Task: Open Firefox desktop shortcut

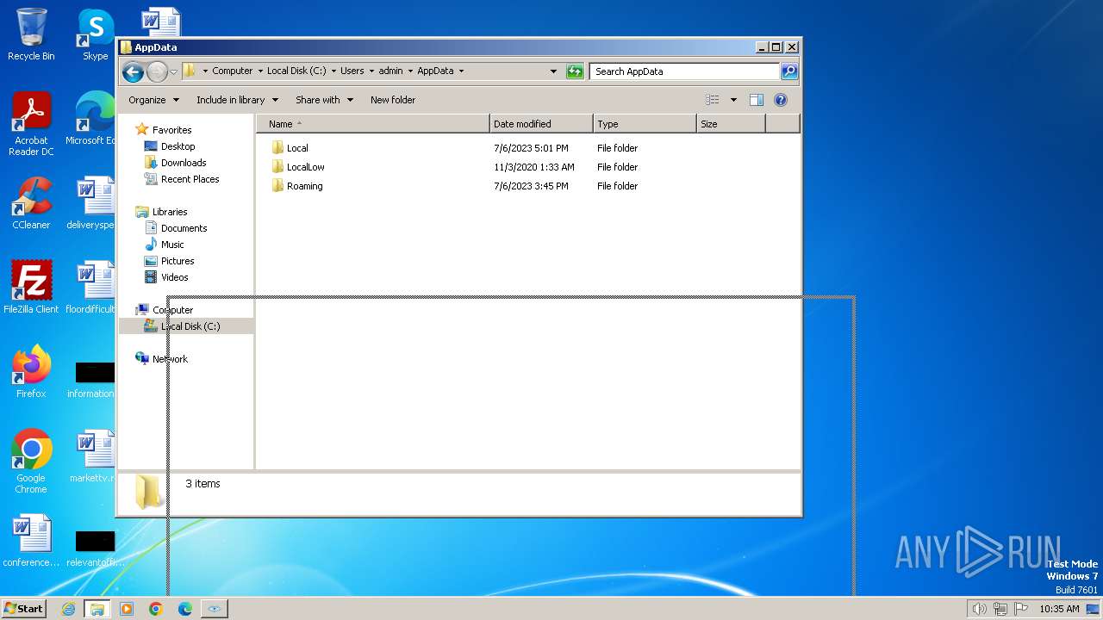Action: click(x=31, y=371)
